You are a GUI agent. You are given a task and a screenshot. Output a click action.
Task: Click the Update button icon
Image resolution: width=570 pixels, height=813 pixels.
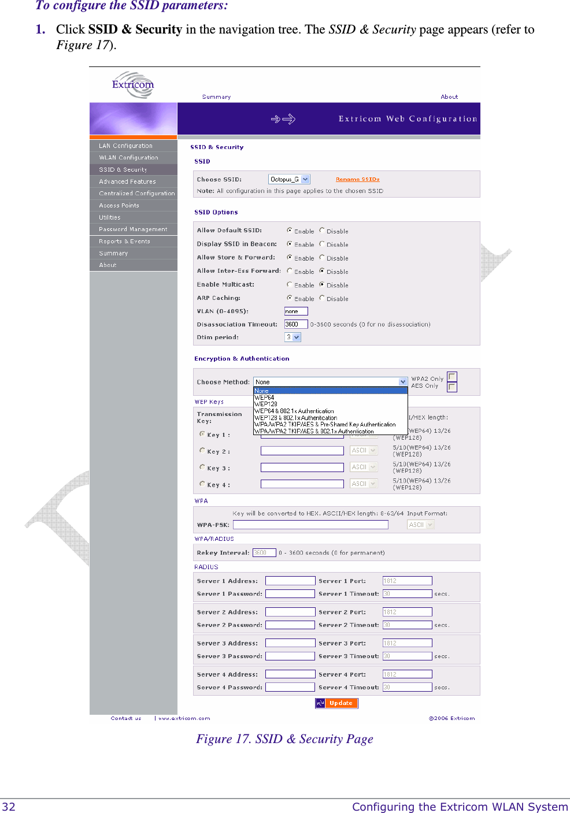point(320,703)
